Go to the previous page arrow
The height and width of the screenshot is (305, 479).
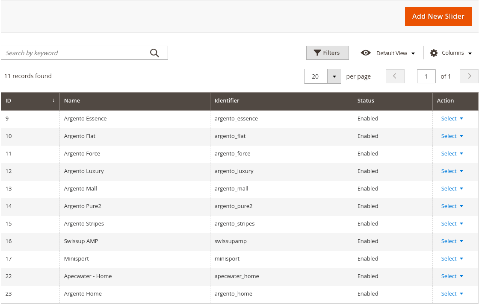tap(395, 76)
